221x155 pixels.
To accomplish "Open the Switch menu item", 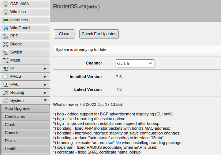I will pos(25,52).
